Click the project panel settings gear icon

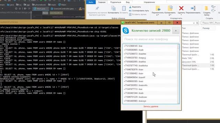(x=25, y=9)
